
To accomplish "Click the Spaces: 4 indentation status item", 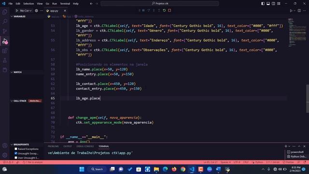I will [225, 162].
